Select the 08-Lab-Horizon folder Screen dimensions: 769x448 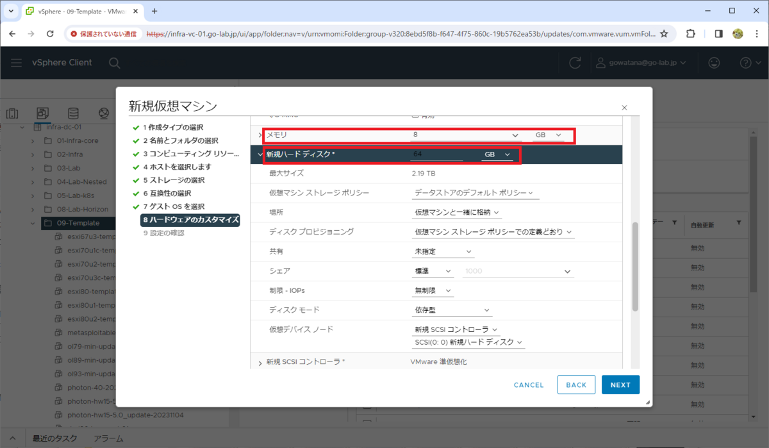pos(83,208)
